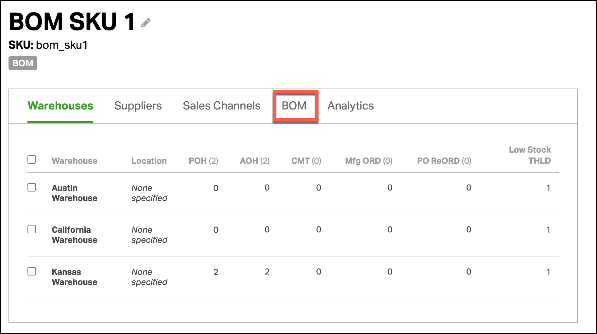
Task: Open the Austin Warehouse link
Action: (x=75, y=193)
